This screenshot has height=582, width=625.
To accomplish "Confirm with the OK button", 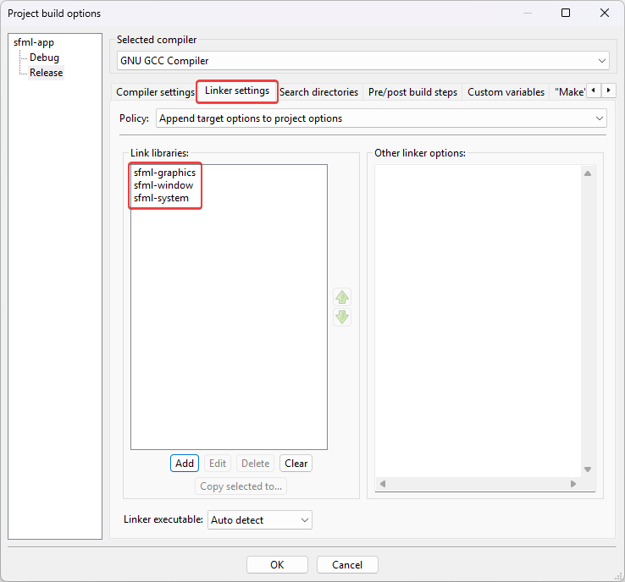I will 277,565.
